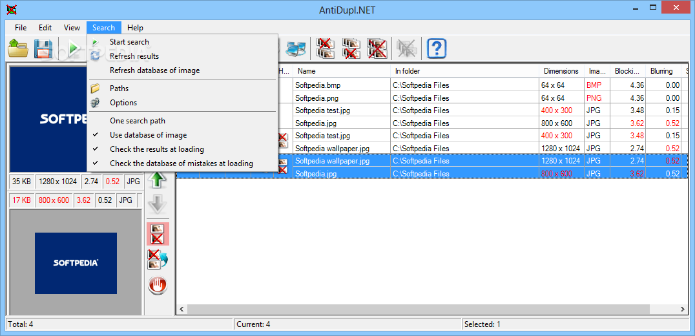Click the AntiDupl app icon in title bar

point(11,8)
